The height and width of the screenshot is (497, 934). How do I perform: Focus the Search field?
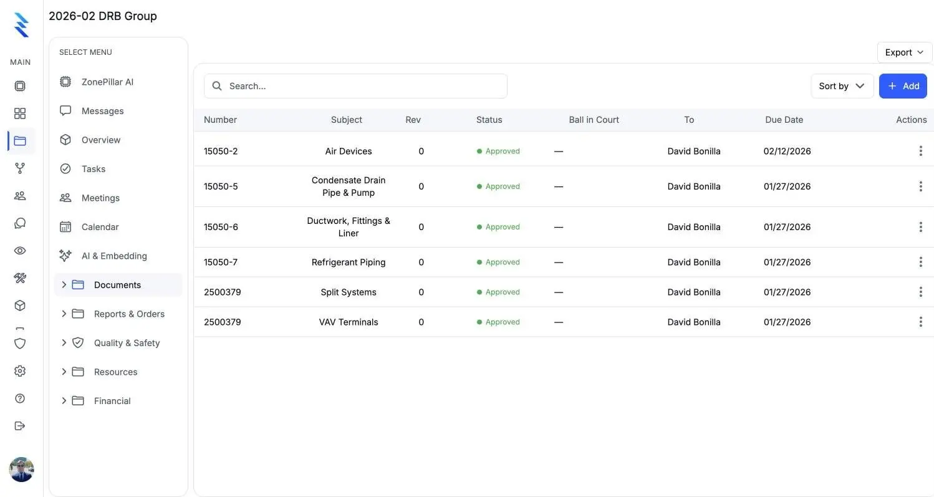355,86
